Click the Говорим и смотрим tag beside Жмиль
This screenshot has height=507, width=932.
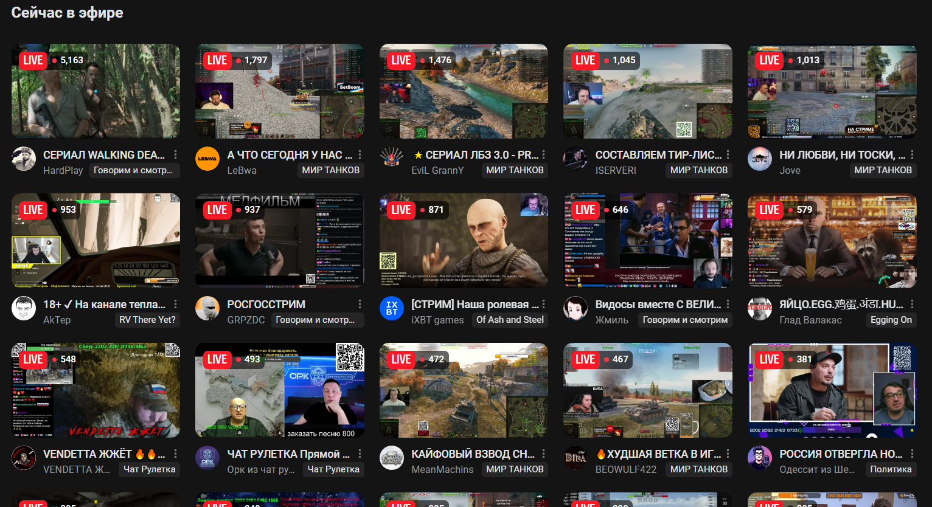685,320
